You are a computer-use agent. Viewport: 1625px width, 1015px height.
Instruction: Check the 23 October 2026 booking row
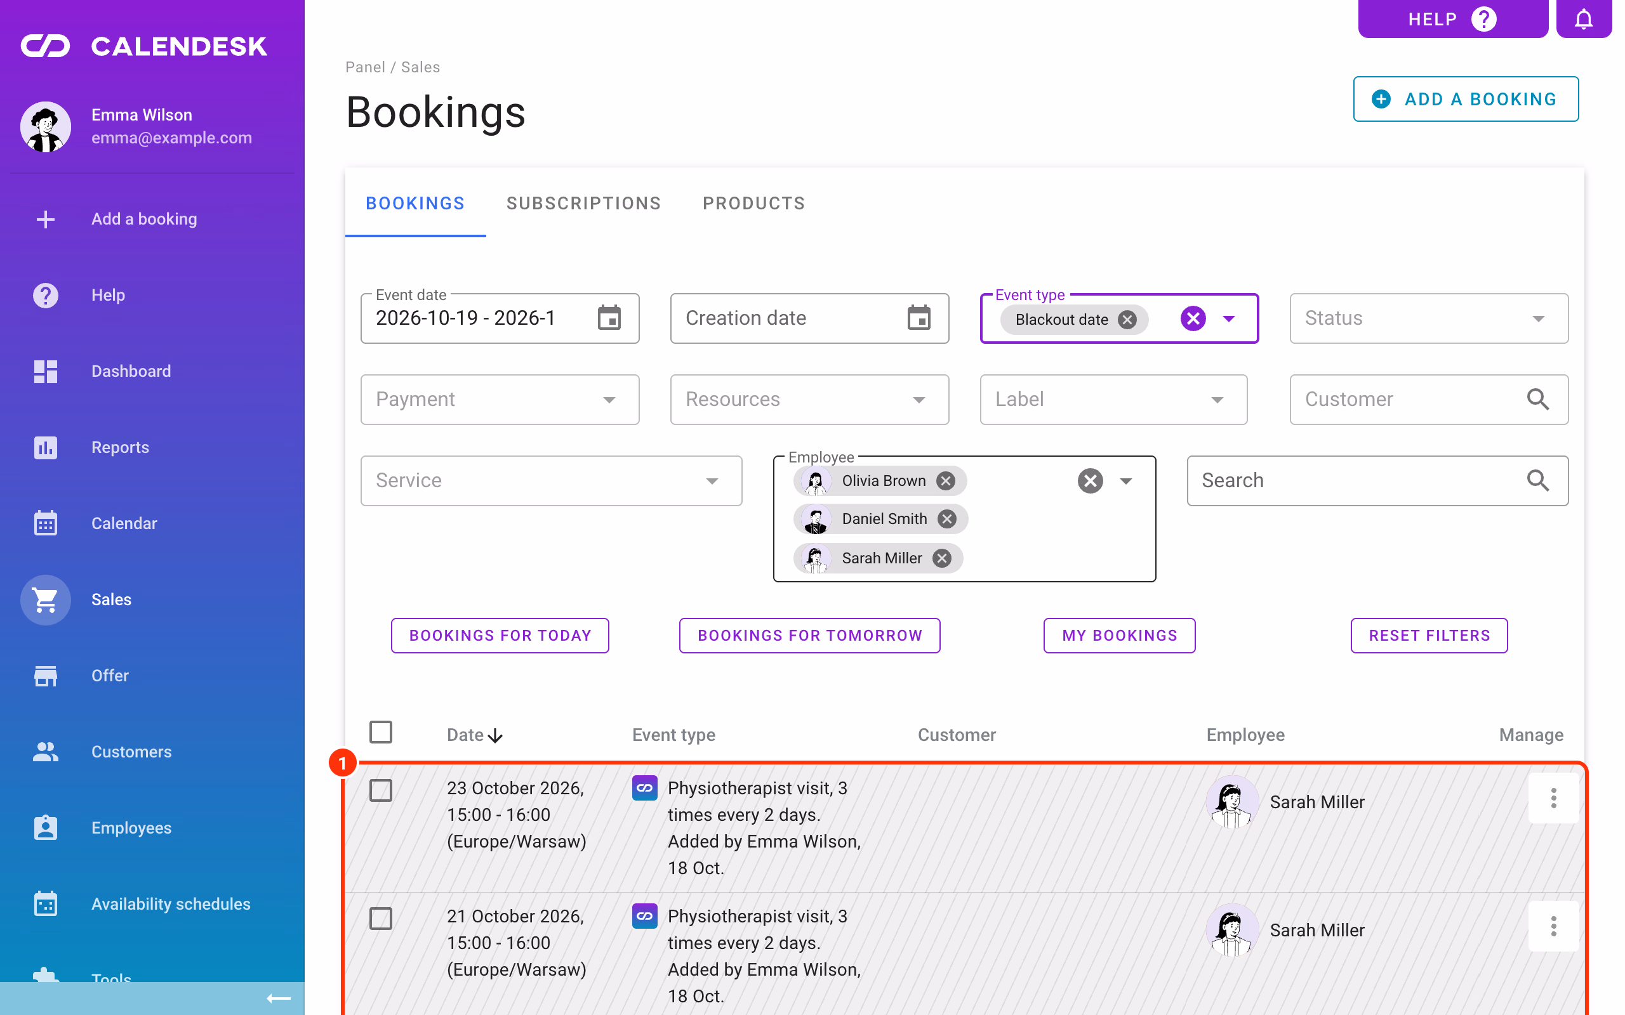pos(381,791)
